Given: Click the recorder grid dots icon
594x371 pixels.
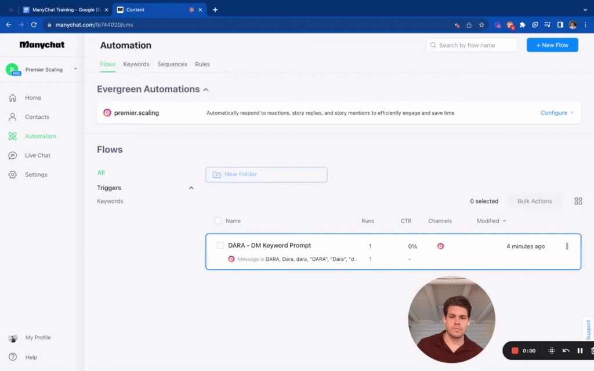Looking at the screenshot, I should coord(552,351).
